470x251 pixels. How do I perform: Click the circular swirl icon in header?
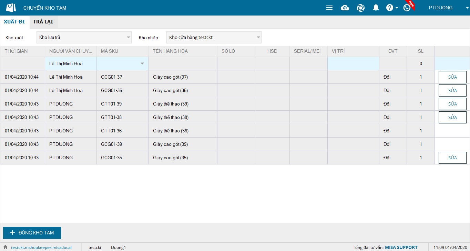360,8
